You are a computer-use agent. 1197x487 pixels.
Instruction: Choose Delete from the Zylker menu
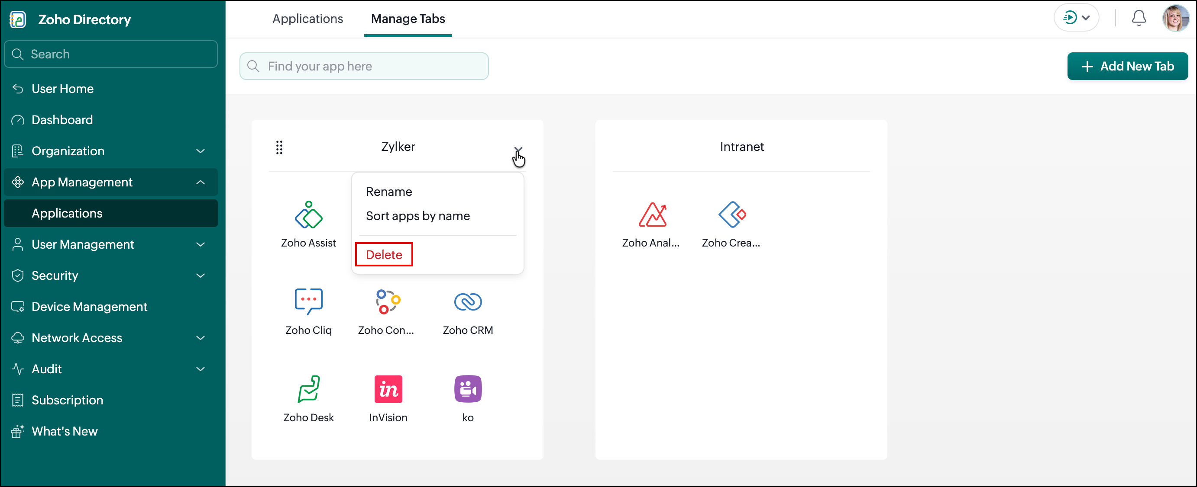tap(384, 254)
